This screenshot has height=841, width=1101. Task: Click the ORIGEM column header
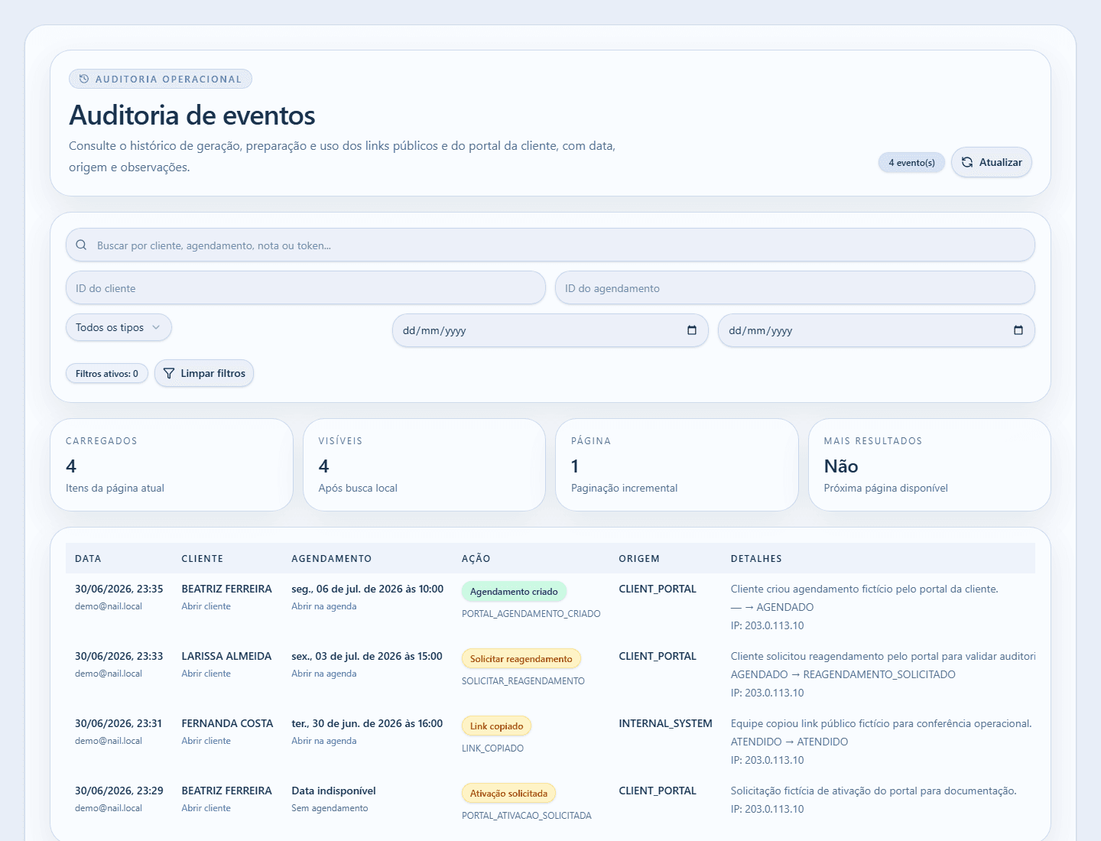(639, 559)
